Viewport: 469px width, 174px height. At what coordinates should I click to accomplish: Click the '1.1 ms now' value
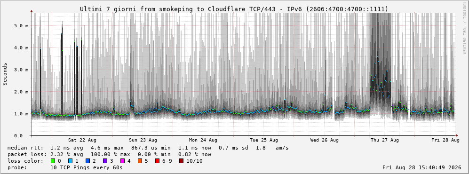(x=195, y=148)
